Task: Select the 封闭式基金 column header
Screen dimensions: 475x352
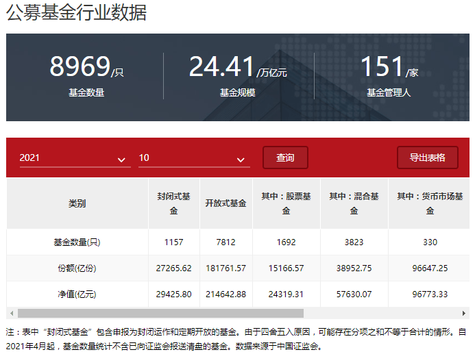Action: pyautogui.click(x=174, y=203)
